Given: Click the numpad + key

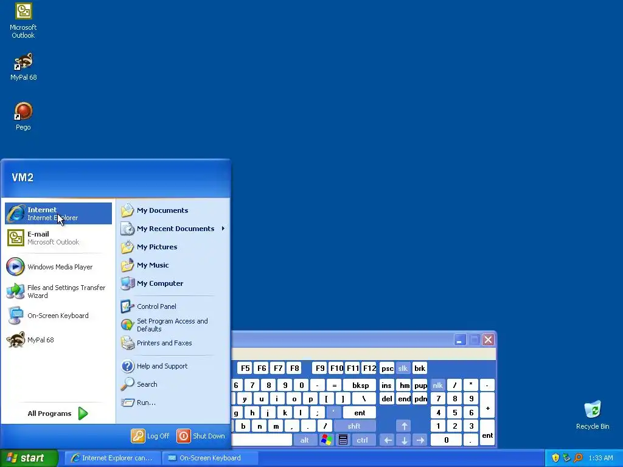Looking at the screenshot, I should click(x=487, y=406).
